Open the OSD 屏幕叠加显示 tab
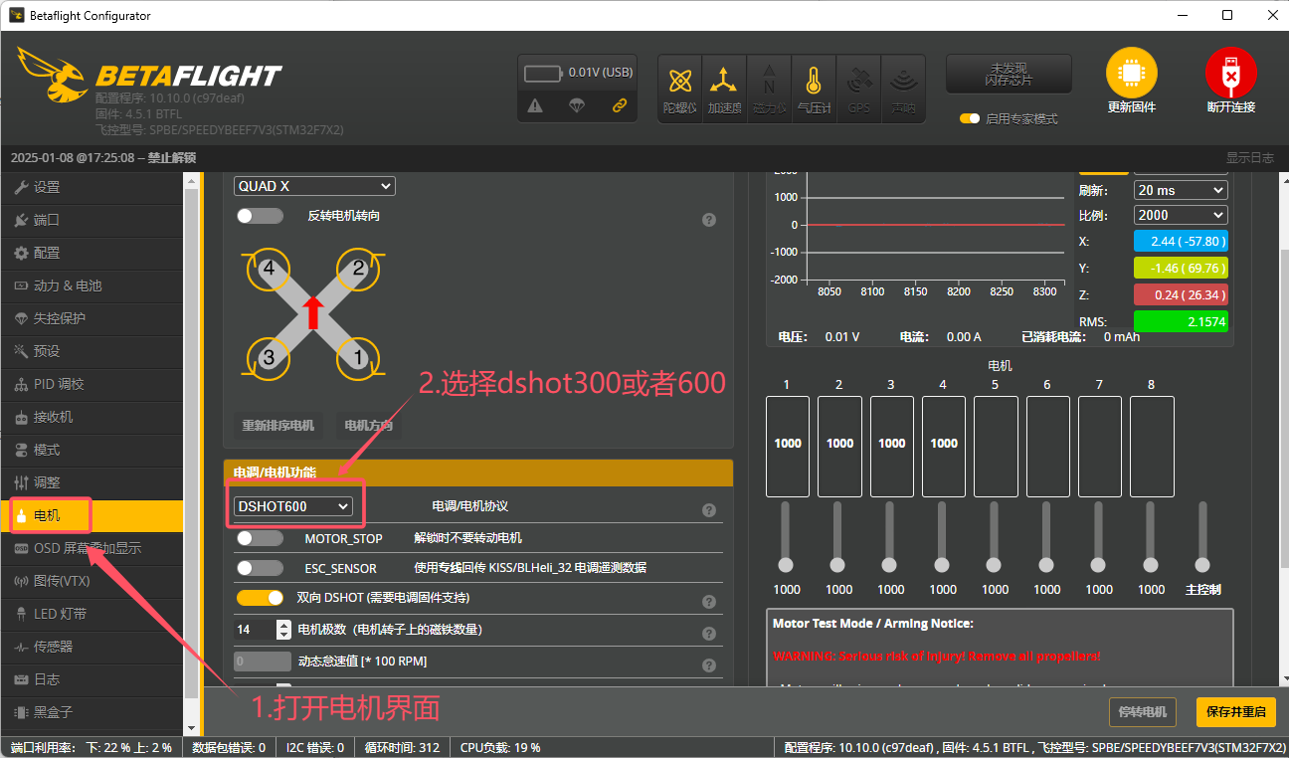The image size is (1289, 758). coord(92,548)
